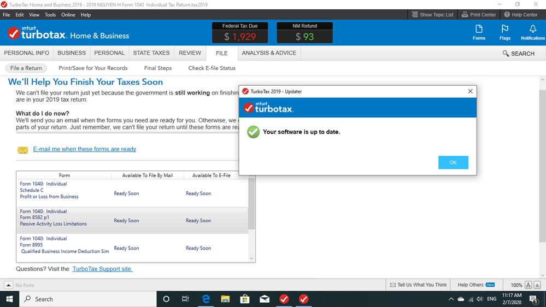
Task: Close the TurboTax Updater dialog
Action: click(x=470, y=91)
